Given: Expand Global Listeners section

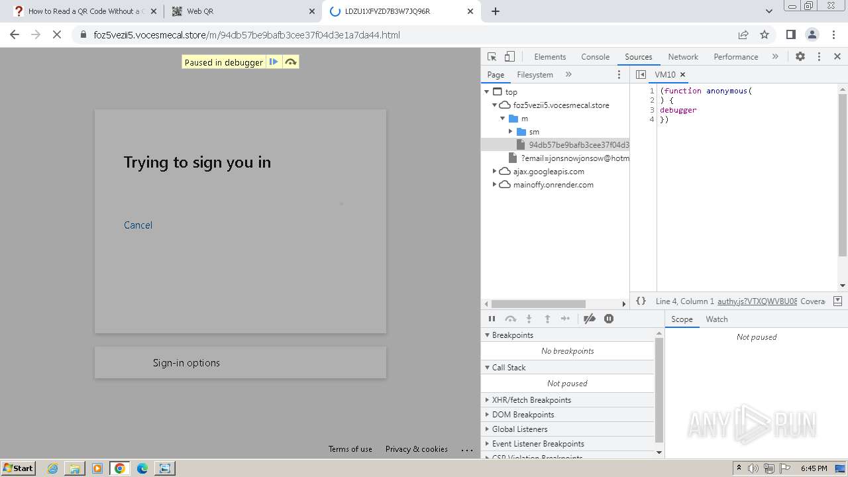Looking at the screenshot, I should coord(567,429).
